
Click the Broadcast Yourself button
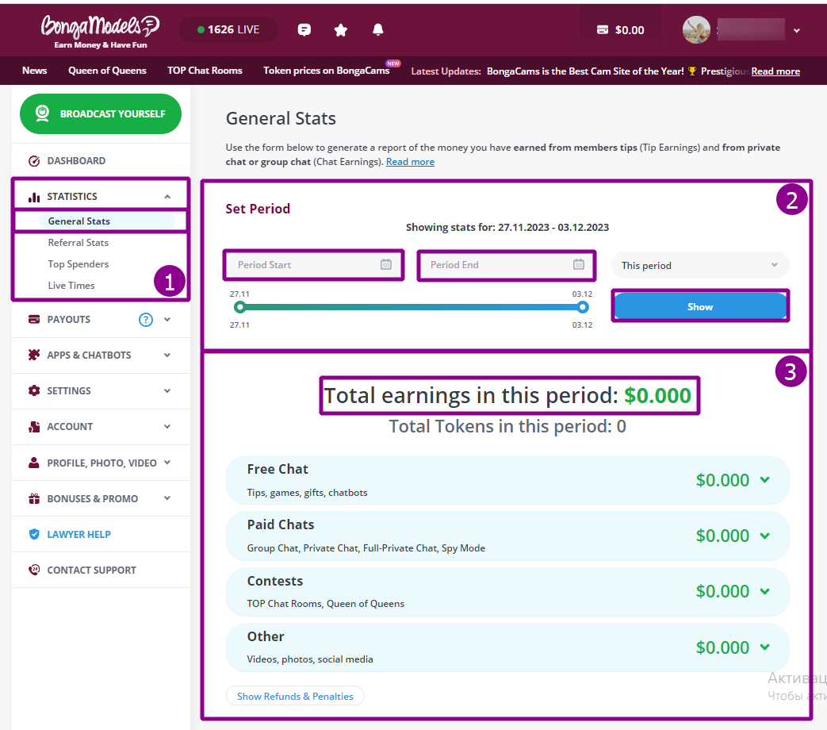click(x=101, y=114)
